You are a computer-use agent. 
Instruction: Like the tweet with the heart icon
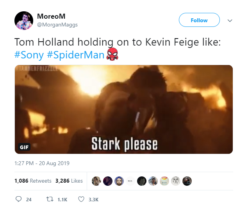pos(81,199)
